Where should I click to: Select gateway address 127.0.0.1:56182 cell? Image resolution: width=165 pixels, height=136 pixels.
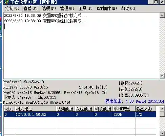click(x=36, y=114)
